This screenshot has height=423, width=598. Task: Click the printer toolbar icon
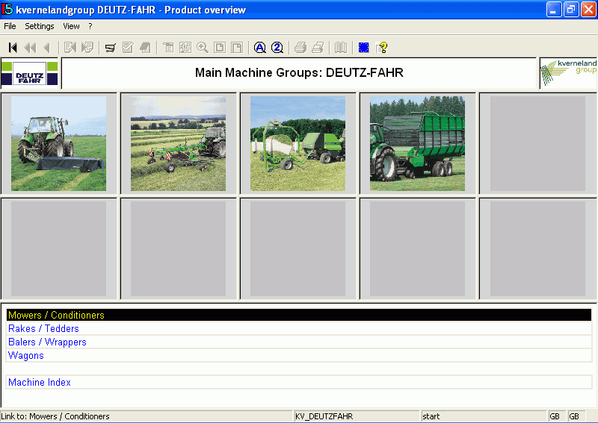(x=300, y=48)
